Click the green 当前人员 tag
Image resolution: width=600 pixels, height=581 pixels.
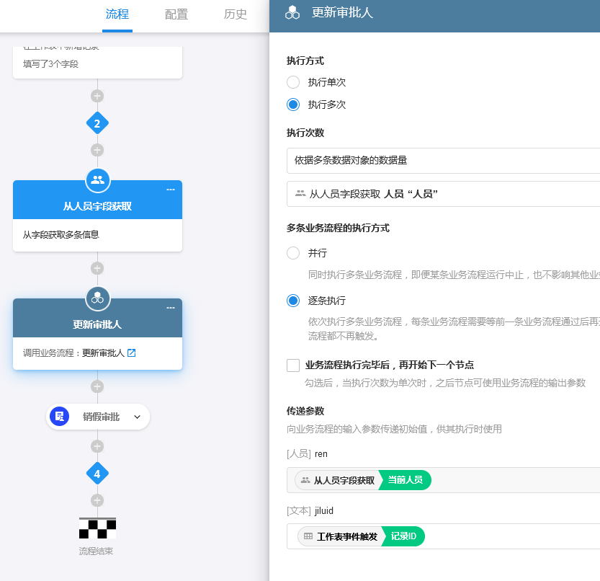pos(405,480)
